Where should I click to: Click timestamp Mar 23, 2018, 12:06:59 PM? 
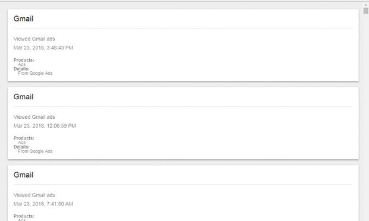tap(45, 126)
